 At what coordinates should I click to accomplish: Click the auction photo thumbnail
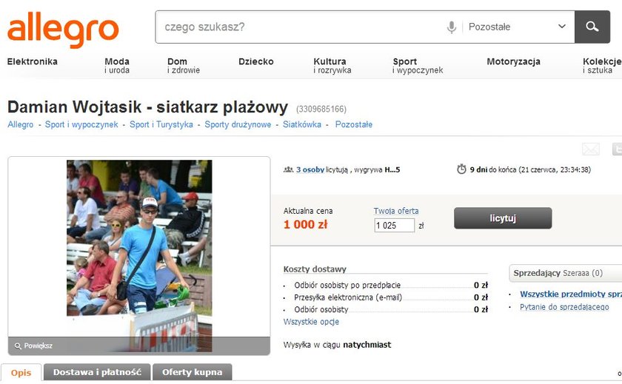[139, 255]
